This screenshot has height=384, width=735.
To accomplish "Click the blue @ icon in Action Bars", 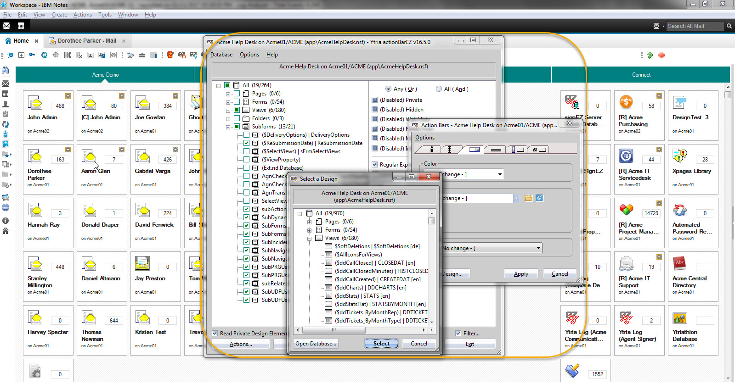I will tap(540, 198).
